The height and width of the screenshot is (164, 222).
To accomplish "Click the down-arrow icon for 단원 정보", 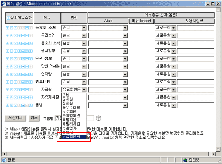I will click(x=27, y=59).
